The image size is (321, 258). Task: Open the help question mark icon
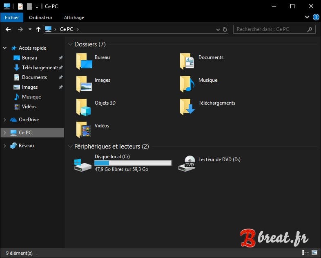click(x=316, y=17)
